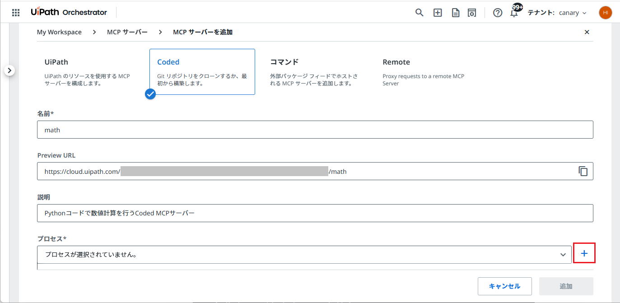This screenshot has height=303, width=620.
Task: Click the キャンセル button
Action: point(504,286)
